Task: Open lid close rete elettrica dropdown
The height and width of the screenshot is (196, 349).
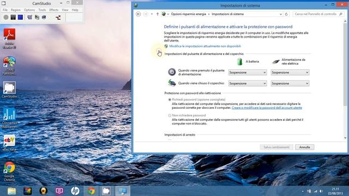Action: (290, 83)
